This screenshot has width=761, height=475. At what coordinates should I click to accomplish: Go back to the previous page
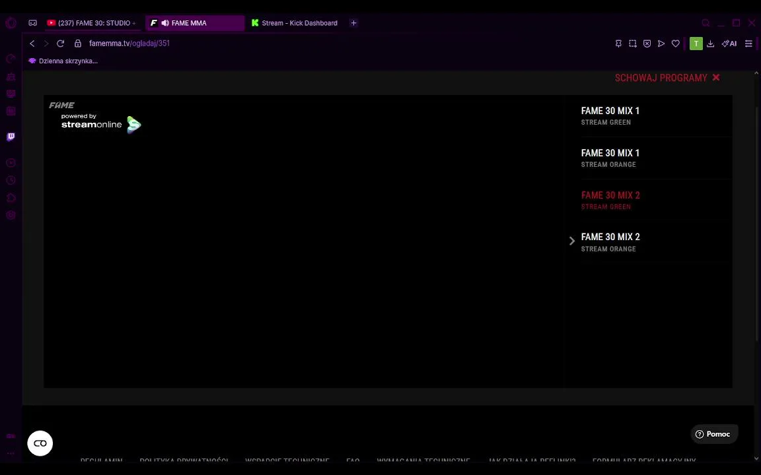[x=32, y=43]
